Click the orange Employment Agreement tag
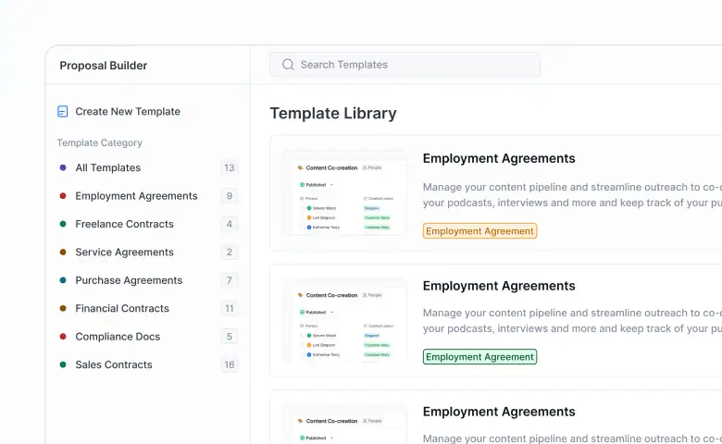The height and width of the screenshot is (444, 722). click(479, 231)
